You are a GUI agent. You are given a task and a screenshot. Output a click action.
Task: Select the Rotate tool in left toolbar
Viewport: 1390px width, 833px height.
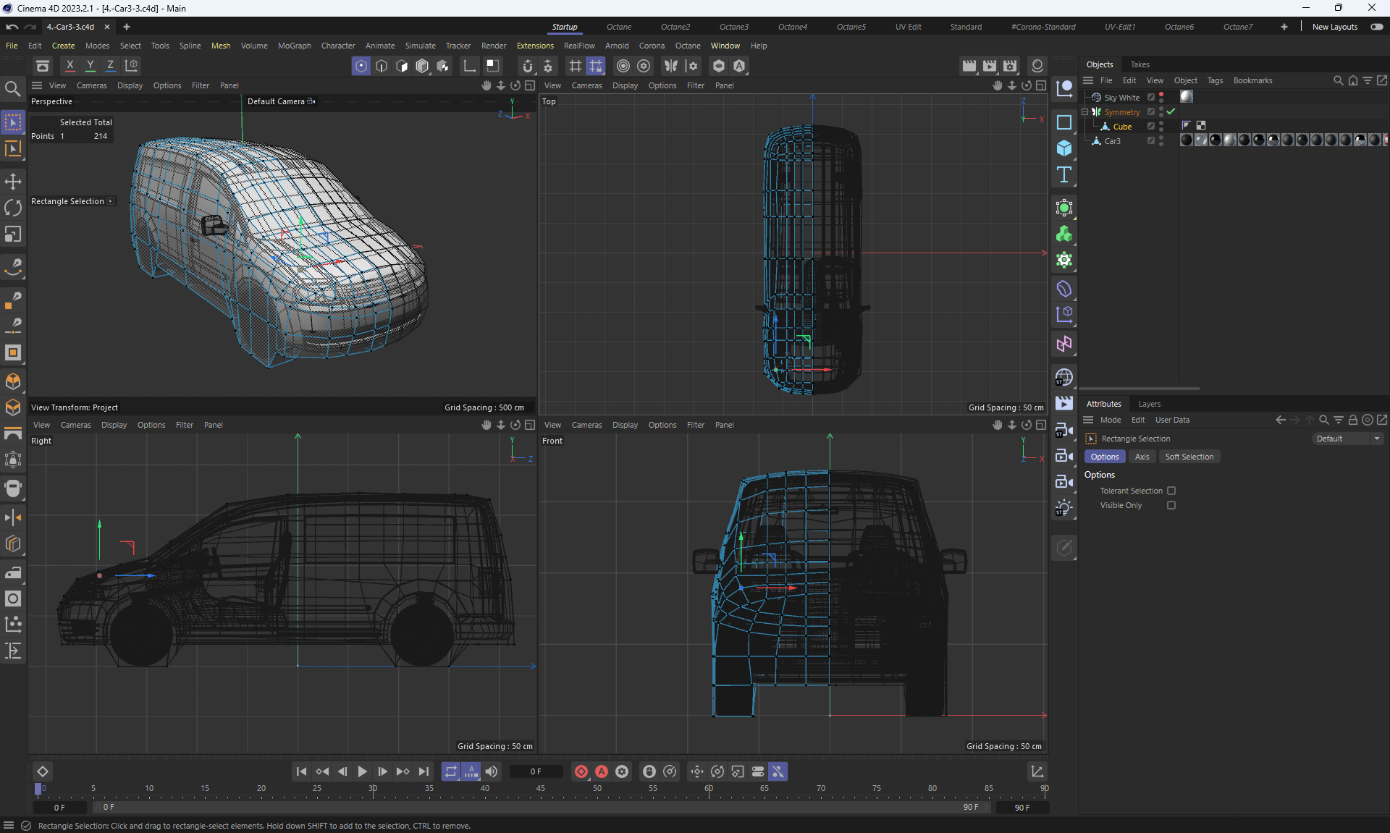[13, 208]
